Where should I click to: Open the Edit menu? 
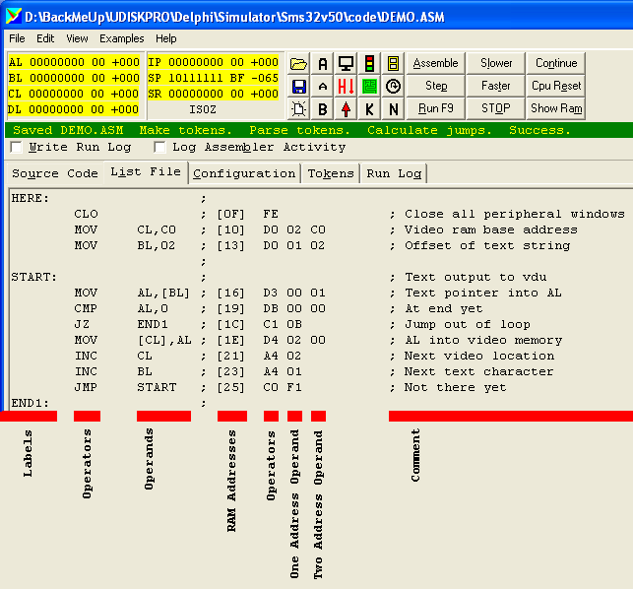[x=45, y=38]
